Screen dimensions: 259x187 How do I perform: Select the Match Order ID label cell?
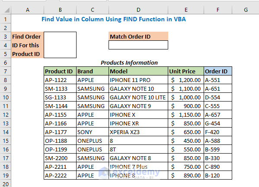point(138,36)
